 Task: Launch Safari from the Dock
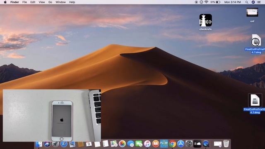[x=64, y=144]
